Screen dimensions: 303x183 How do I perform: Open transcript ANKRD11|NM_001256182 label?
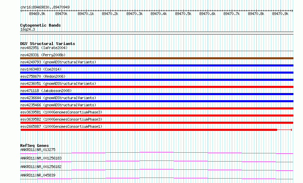point(41,167)
